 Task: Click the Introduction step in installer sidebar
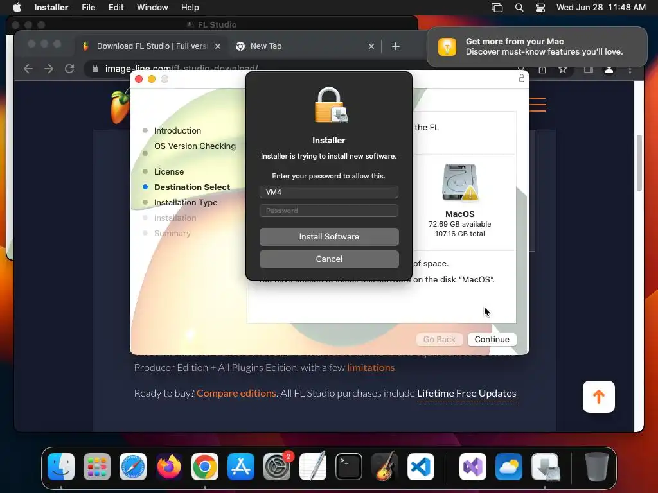click(177, 130)
